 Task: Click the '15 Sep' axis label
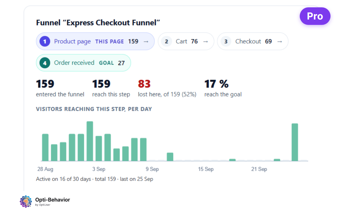coord(206,169)
